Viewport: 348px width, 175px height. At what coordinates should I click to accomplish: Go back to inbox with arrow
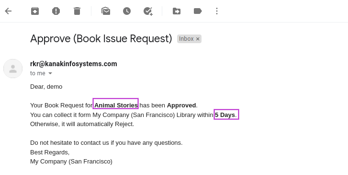click(8, 11)
